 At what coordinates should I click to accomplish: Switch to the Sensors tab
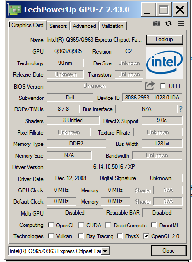coord(58,26)
